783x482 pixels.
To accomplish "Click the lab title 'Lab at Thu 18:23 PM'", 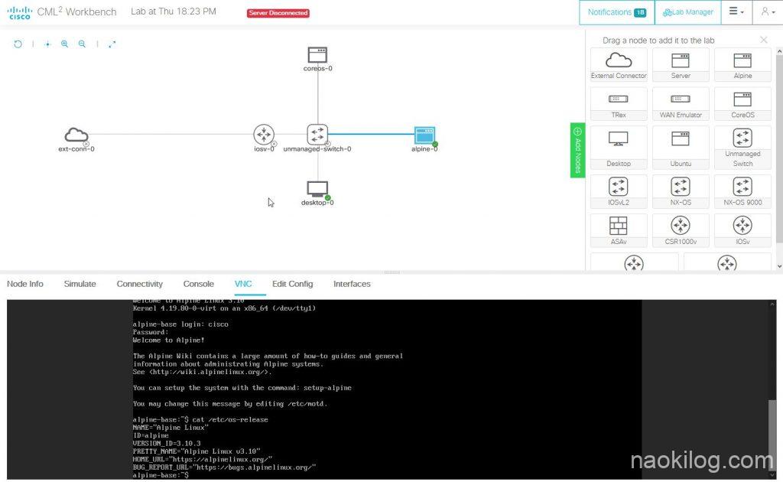I will click(174, 11).
